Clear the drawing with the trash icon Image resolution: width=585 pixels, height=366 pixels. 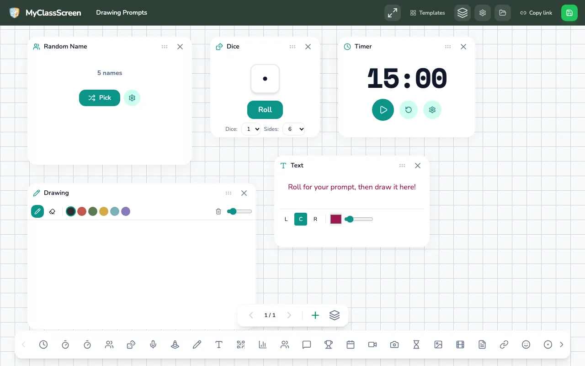tap(218, 211)
